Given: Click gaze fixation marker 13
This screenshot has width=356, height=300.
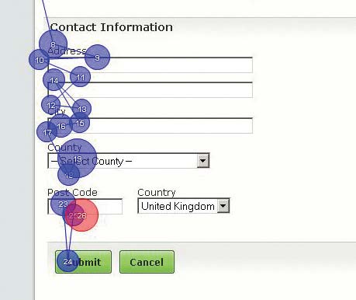Looking at the screenshot, I should point(81,109).
